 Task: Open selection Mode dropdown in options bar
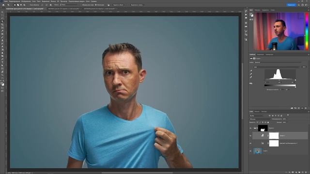69,5
